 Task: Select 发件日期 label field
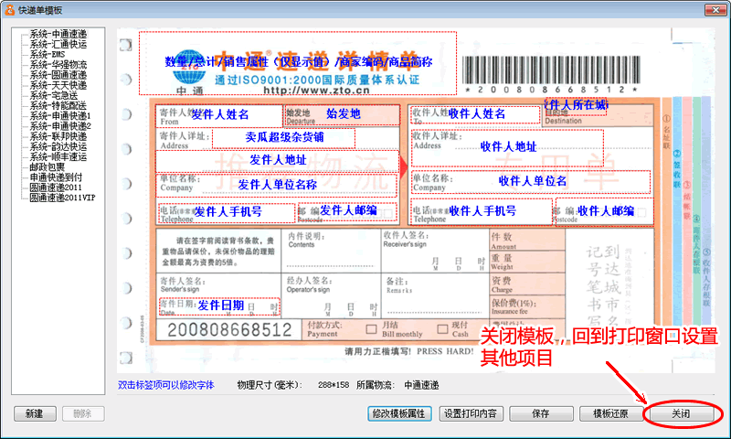click(220, 305)
